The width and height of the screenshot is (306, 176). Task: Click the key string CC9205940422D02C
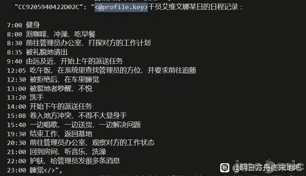49,7
